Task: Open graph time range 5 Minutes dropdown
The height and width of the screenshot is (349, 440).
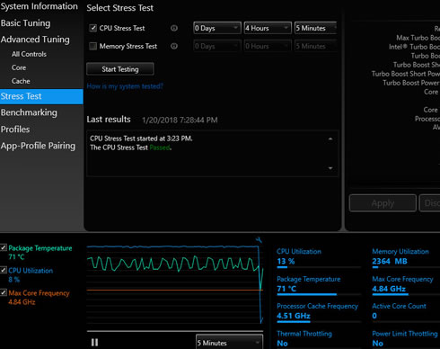Action: tap(229, 343)
